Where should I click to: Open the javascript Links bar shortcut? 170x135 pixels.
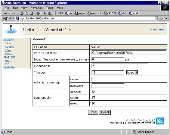tap(94, 13)
